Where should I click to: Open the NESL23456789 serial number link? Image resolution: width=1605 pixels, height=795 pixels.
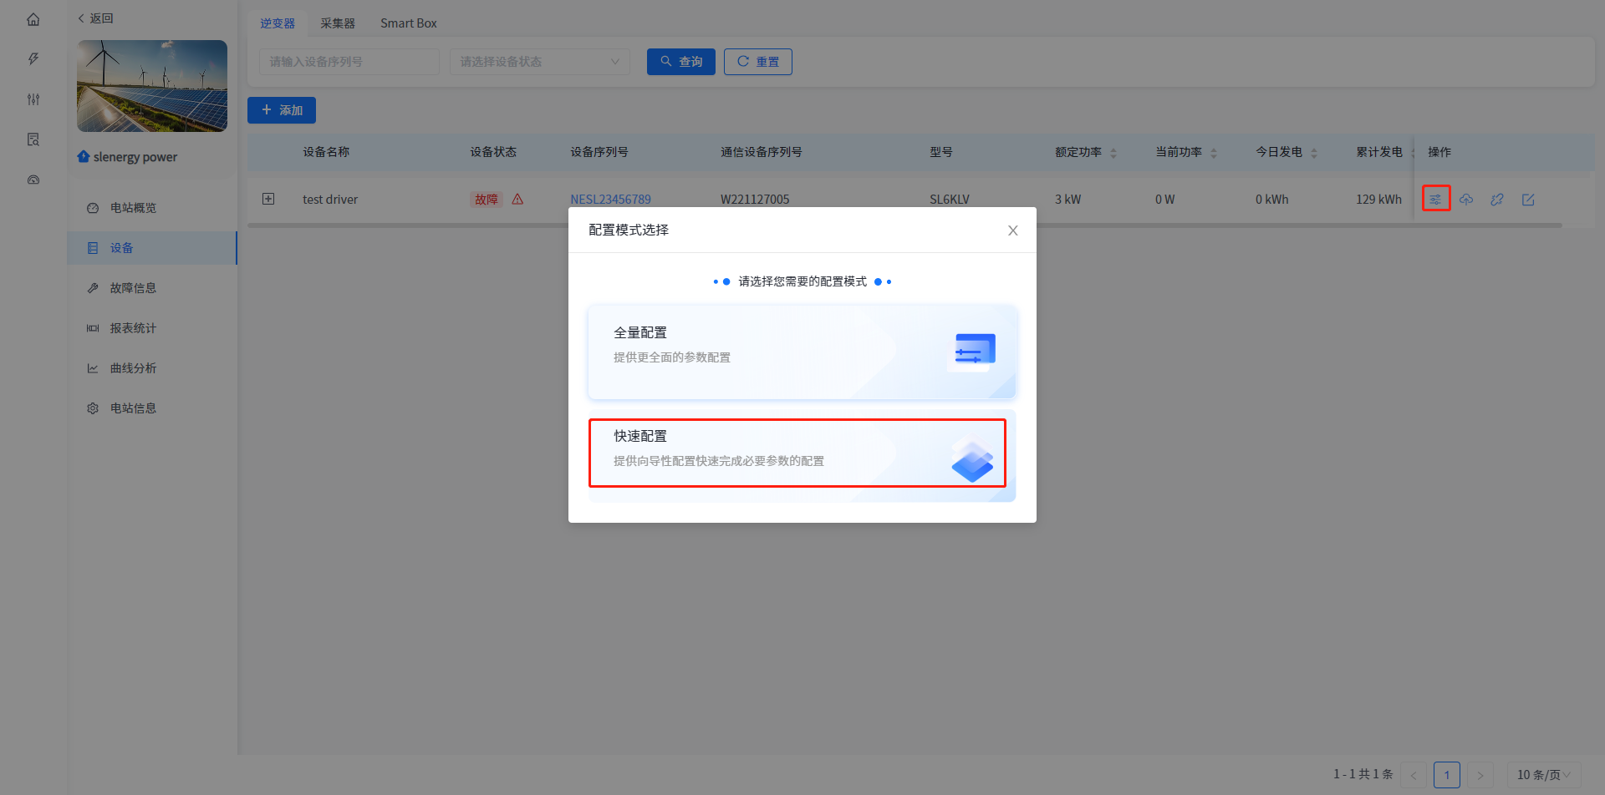(x=610, y=199)
